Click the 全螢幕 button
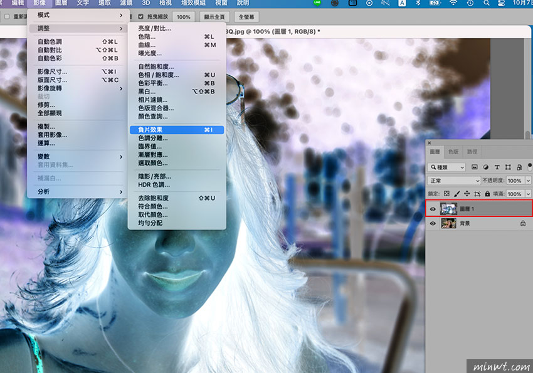The width and height of the screenshot is (533, 373). pos(246,17)
